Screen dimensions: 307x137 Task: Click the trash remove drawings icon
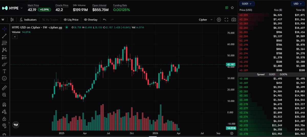click(4, 135)
